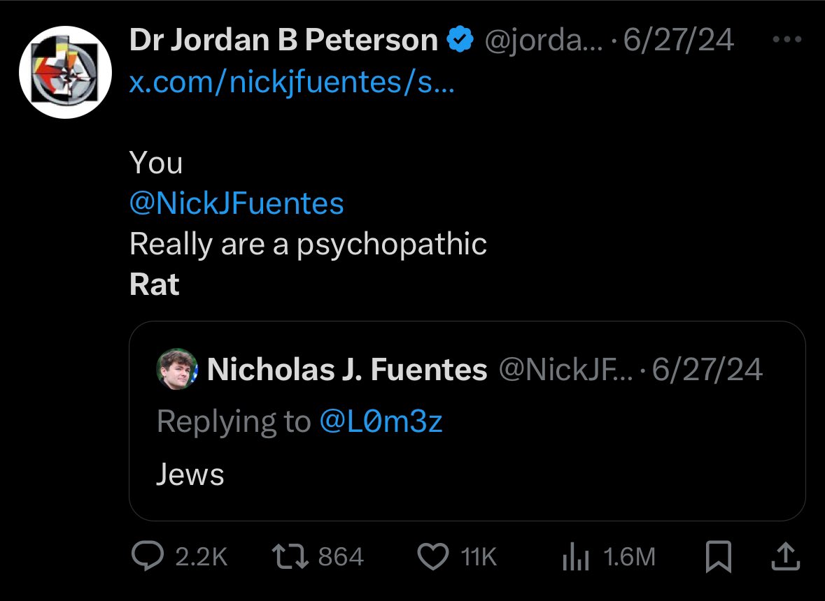Click the 11K likes count
825x601 pixels.
pyautogui.click(x=479, y=557)
